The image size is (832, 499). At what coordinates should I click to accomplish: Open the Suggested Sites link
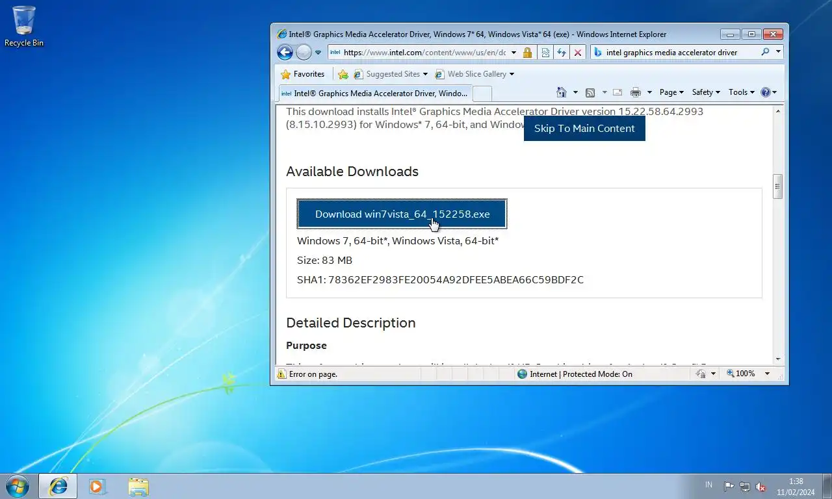pos(391,74)
